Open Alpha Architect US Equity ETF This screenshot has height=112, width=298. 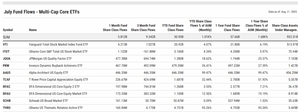point(49,73)
